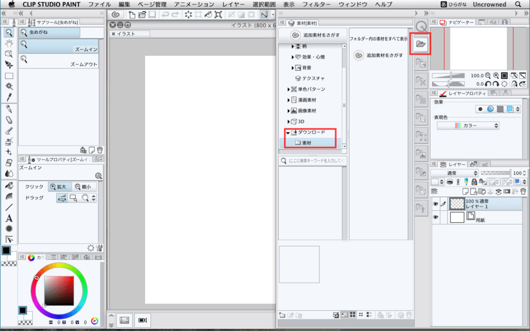Collapse the ダウンロード folder in material tree

click(x=288, y=133)
